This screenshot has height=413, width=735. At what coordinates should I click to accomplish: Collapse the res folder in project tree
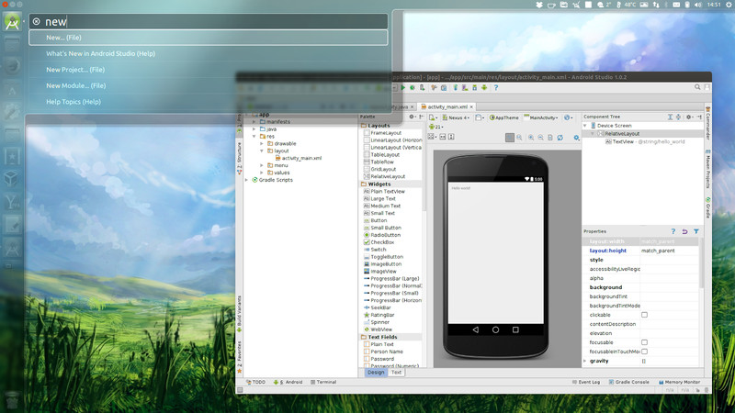pos(254,136)
